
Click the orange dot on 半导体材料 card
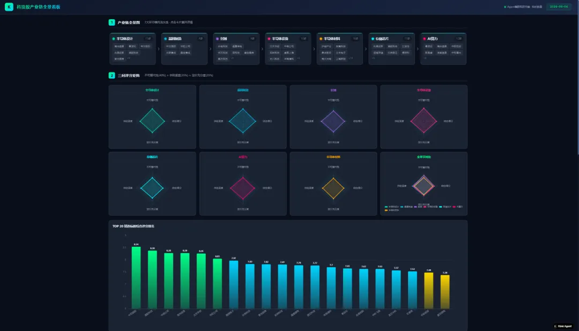pos(321,39)
